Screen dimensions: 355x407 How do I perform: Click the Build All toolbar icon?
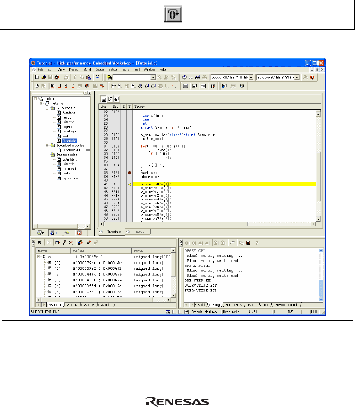198,77
